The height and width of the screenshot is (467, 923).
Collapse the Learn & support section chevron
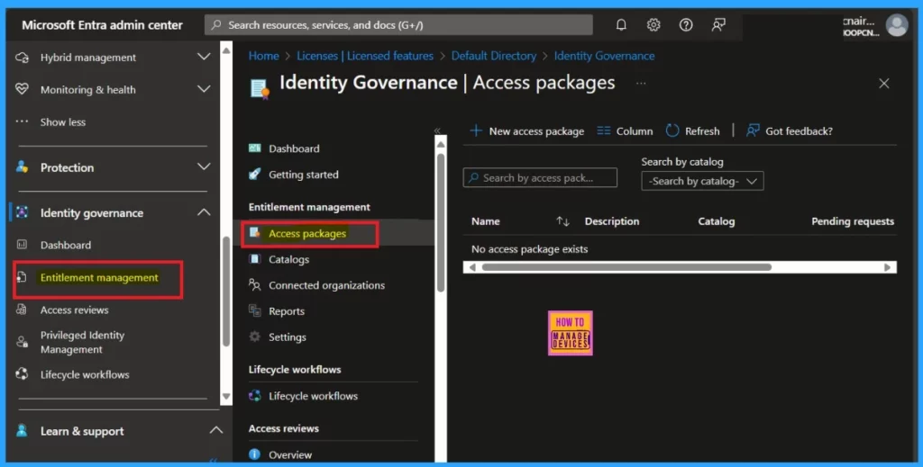216,431
